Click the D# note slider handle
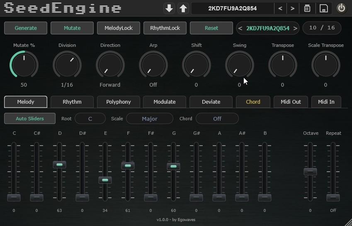The width and height of the screenshot is (352, 226). click(82, 198)
